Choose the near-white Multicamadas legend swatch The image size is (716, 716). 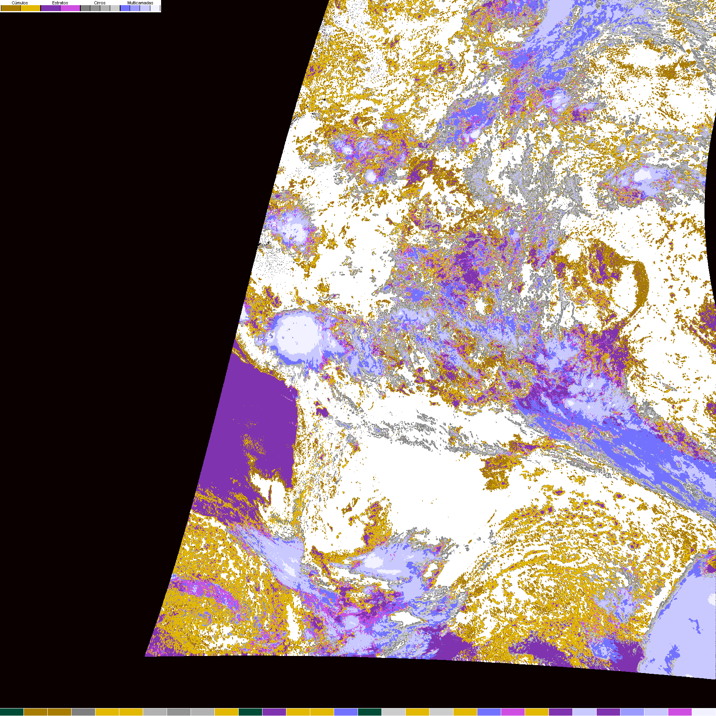pyautogui.click(x=155, y=8)
